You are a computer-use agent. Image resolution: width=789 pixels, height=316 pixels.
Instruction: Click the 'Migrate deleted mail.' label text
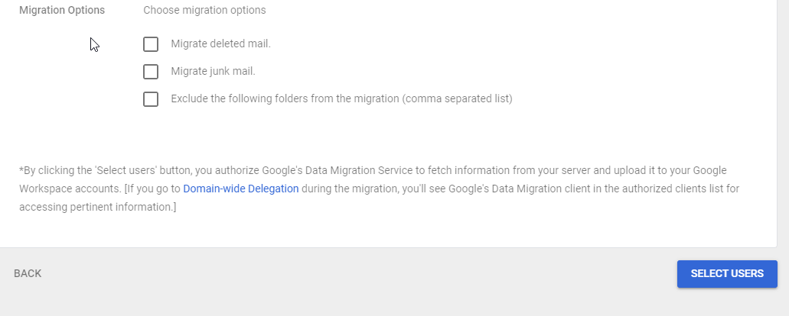[220, 44]
